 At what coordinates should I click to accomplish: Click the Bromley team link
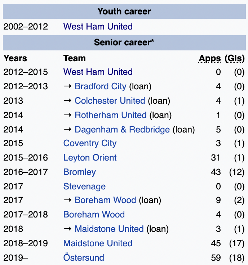79,172
